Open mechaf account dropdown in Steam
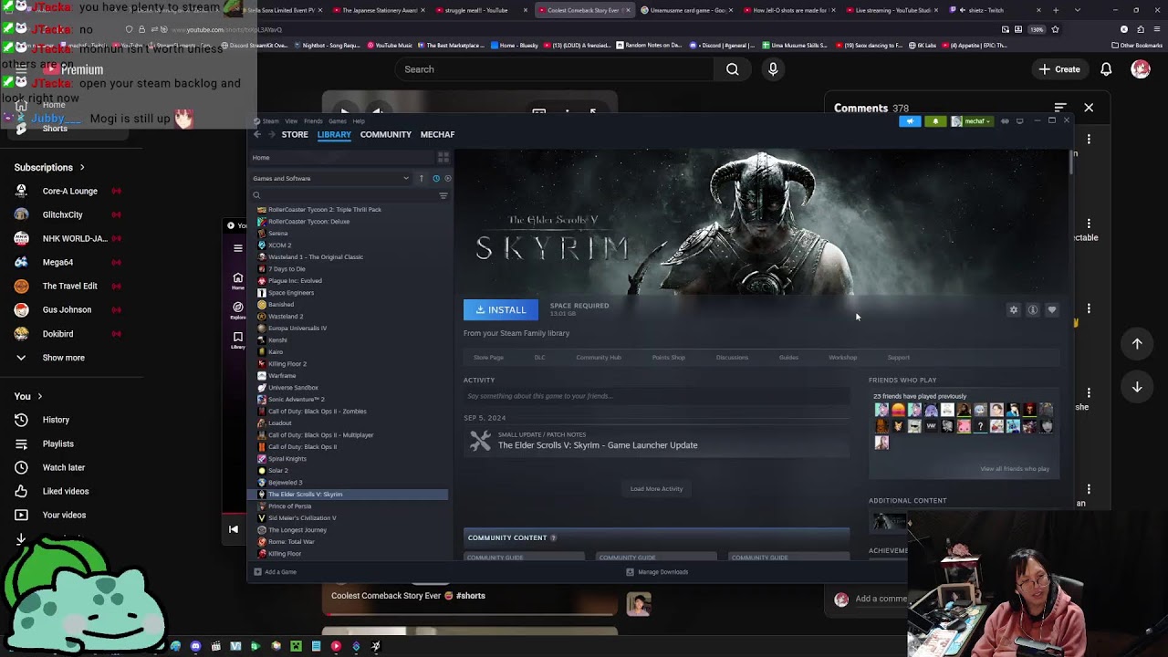 pyautogui.click(x=972, y=120)
